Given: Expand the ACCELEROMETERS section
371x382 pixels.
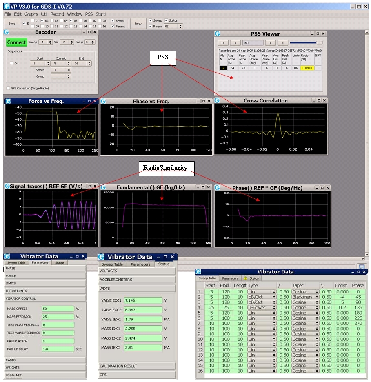Looking at the screenshot, I should pos(137,280).
